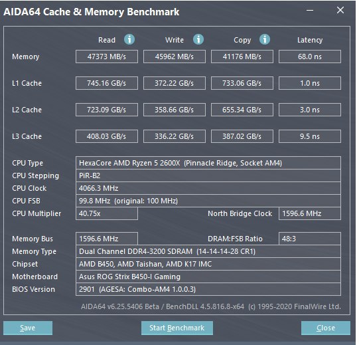Click the Chipset field AMD B450

coord(208,264)
